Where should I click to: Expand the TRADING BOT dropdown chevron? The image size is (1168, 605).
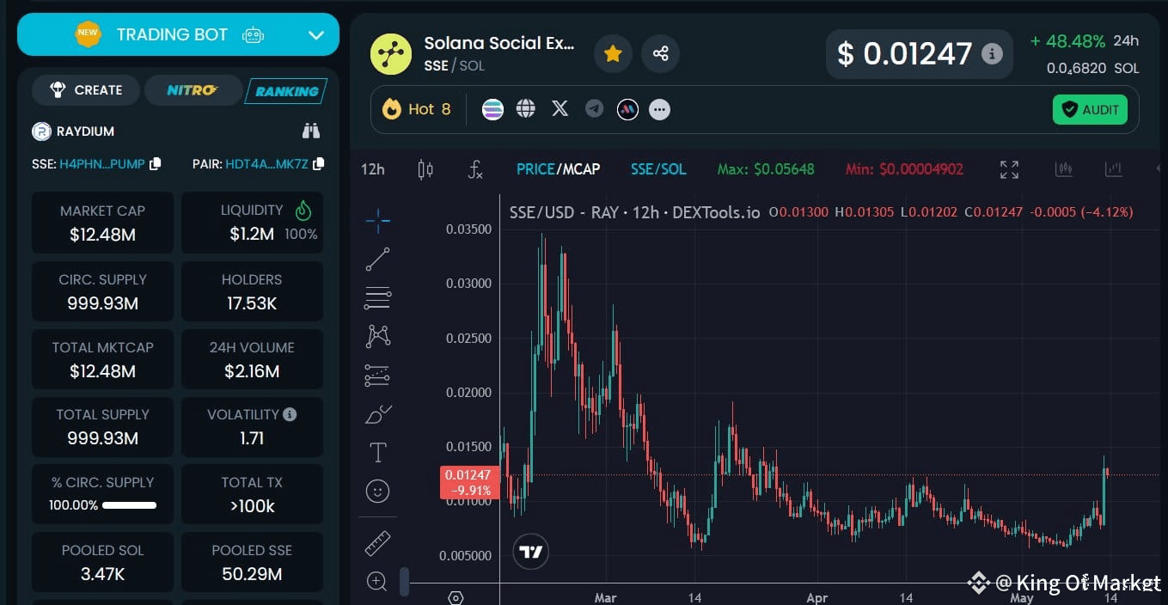click(315, 35)
